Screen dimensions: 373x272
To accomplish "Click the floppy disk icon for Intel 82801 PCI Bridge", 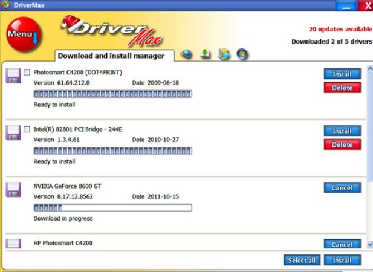I will click(13, 133).
